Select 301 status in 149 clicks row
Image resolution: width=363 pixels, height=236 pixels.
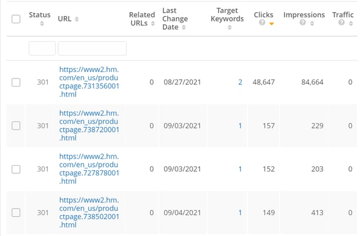(43, 213)
